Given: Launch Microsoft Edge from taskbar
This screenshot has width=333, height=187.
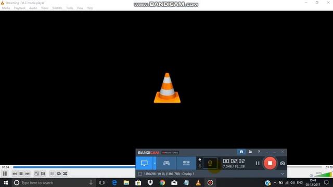Looking at the screenshot, I should 114,182.
